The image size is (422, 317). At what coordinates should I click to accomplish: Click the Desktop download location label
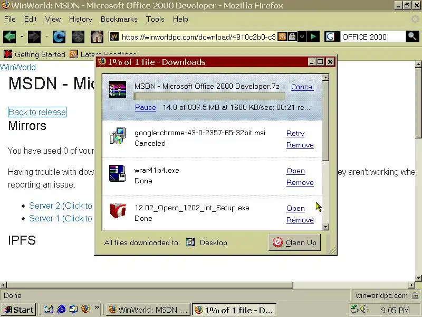[214, 243]
